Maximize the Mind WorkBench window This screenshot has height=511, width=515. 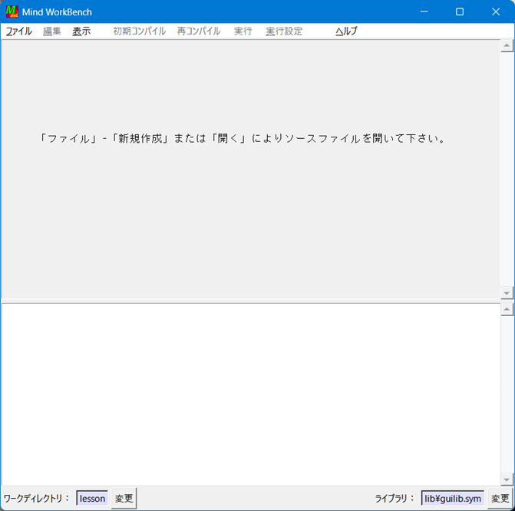(460, 12)
